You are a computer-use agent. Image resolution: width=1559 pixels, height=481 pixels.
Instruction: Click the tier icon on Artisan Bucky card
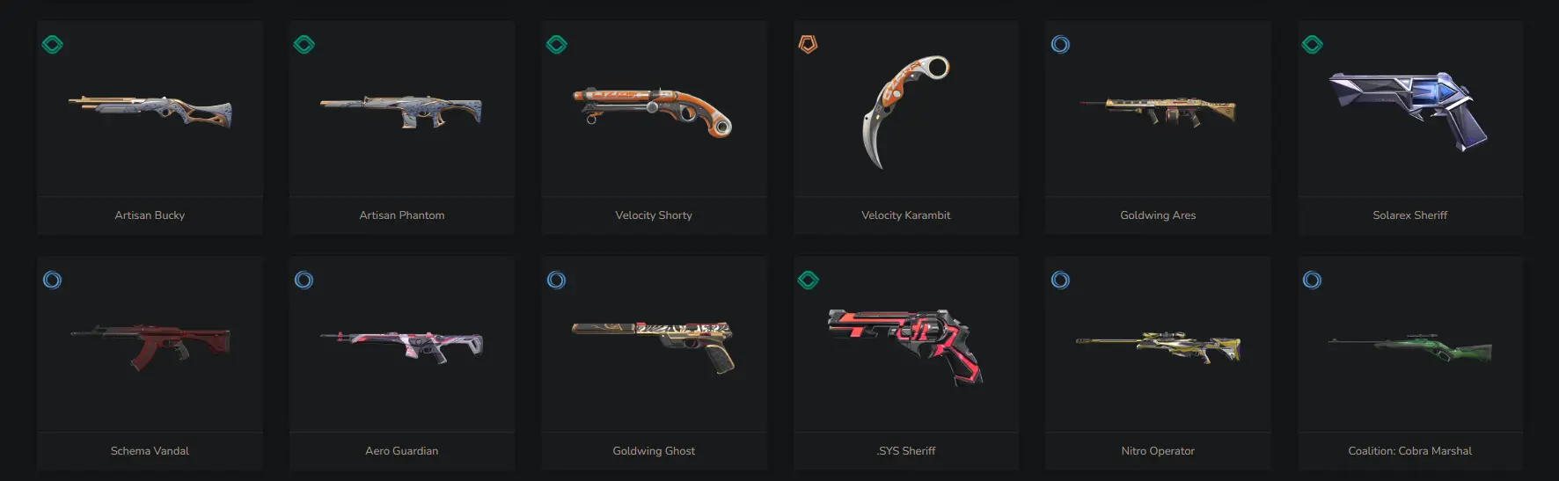click(53, 44)
